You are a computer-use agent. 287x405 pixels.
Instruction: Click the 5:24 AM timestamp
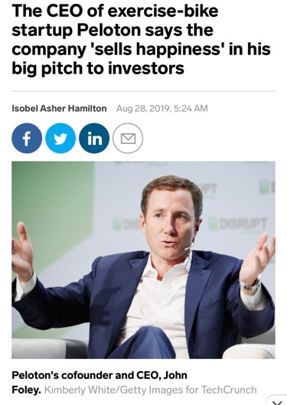point(191,108)
